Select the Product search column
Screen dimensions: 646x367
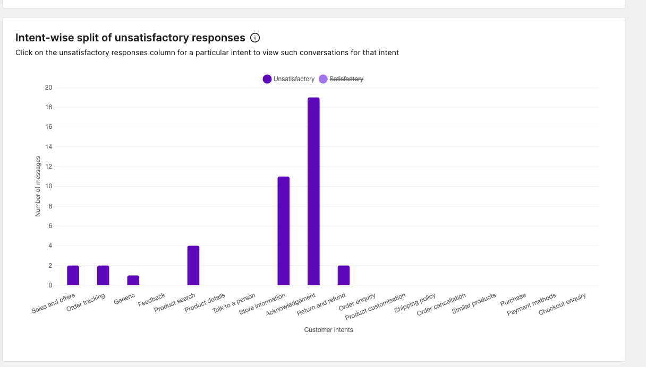click(193, 265)
